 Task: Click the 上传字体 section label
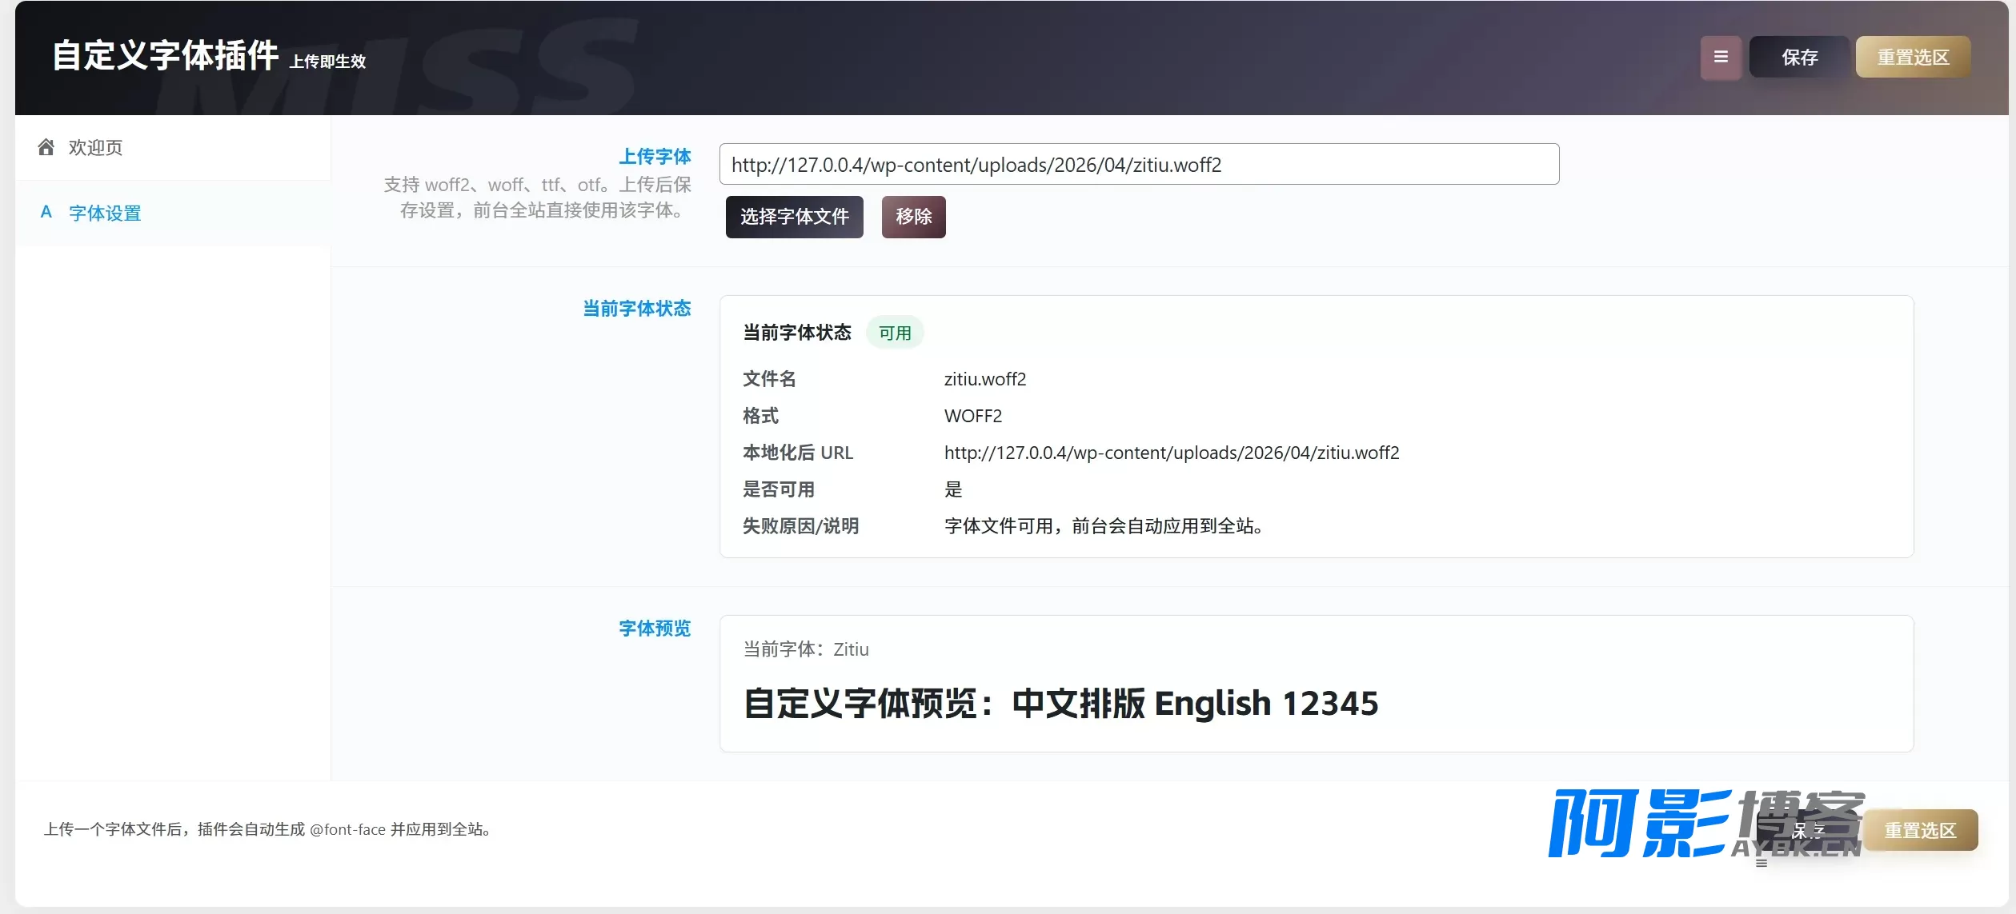click(x=655, y=156)
